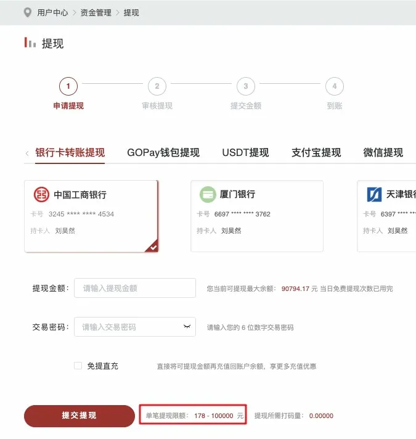The width and height of the screenshot is (416, 439).
Task: Click the blue Tianjin Bank logo icon
Action: point(374,194)
